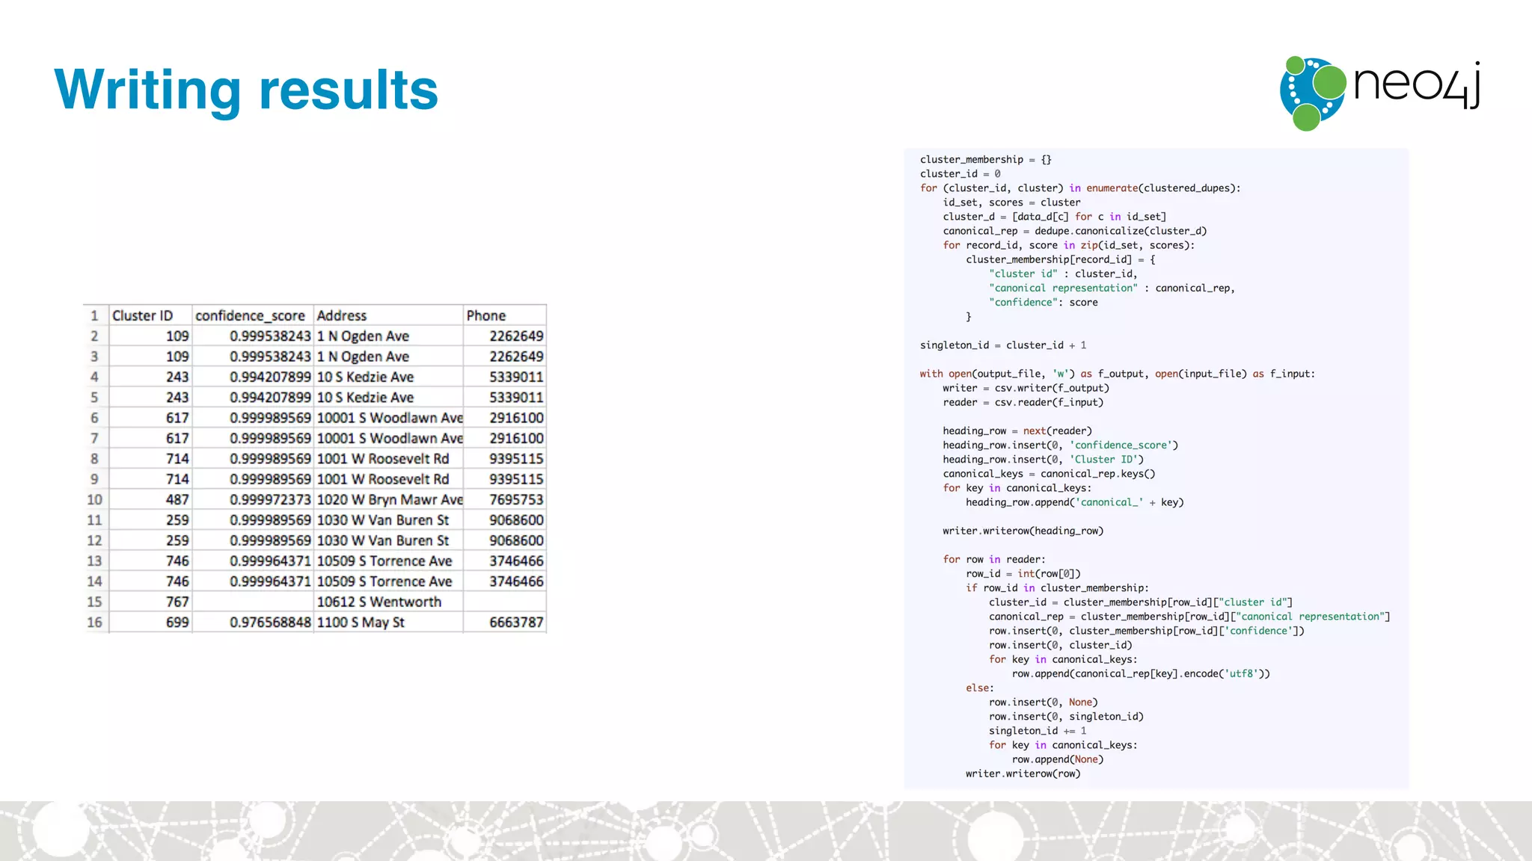Click the 'cluster_membership = {}' code line
Viewport: 1532px width, 861px height.
coord(986,160)
